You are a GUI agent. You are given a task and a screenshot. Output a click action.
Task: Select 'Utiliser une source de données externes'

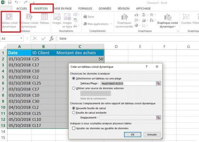pos(74,88)
